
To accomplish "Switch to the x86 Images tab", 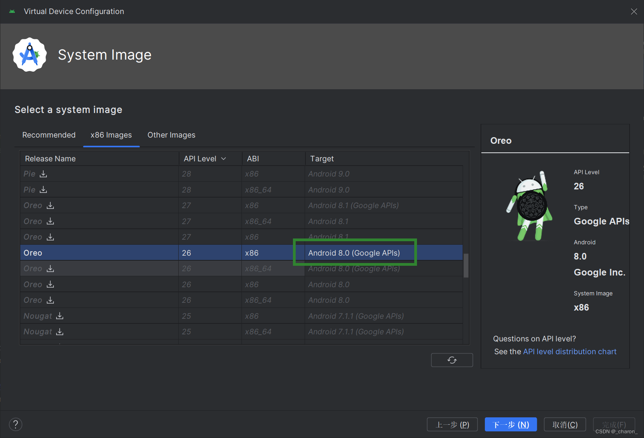I will [x=111, y=135].
